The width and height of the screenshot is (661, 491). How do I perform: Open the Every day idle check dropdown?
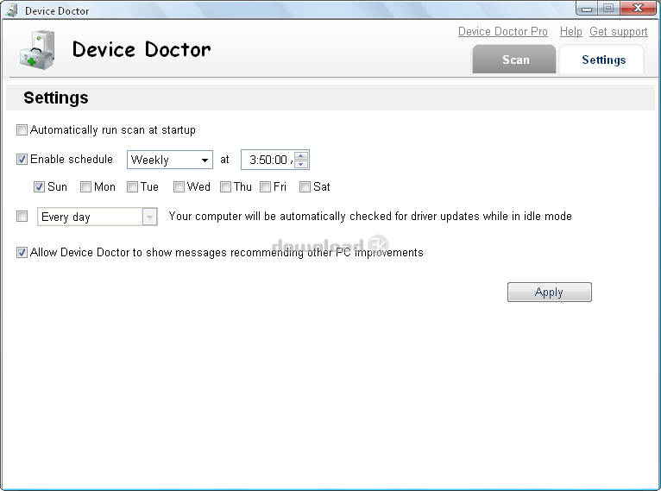[x=98, y=217]
